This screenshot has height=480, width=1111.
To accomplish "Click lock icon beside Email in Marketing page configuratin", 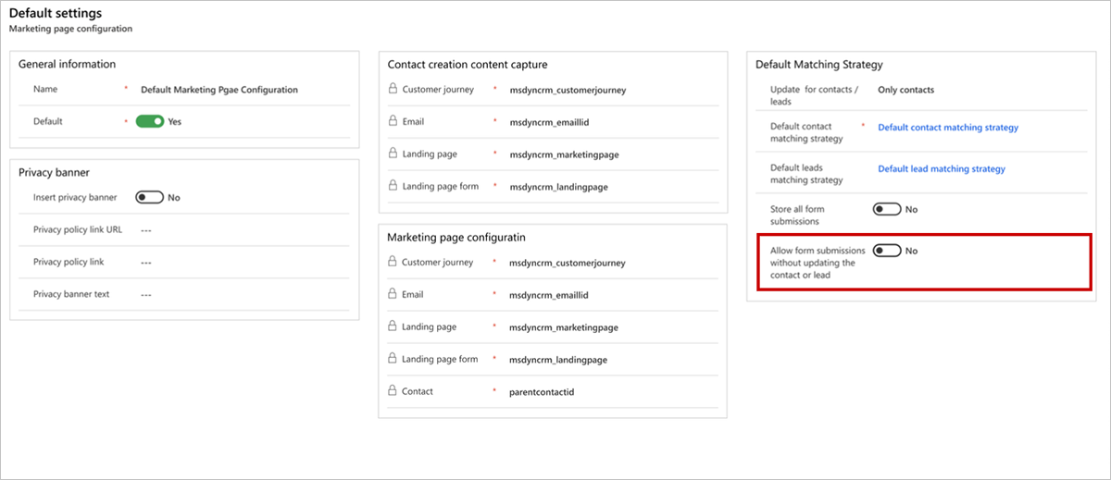I will [393, 295].
